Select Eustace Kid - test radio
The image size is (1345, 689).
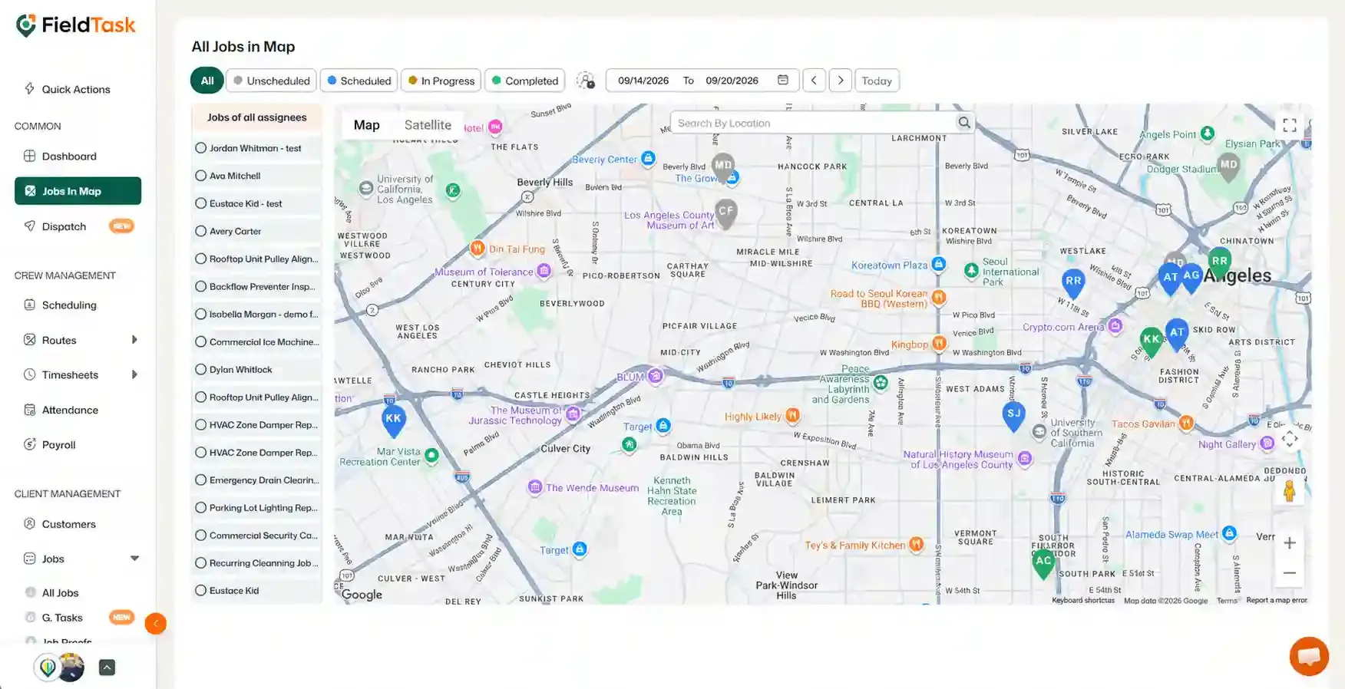200,203
